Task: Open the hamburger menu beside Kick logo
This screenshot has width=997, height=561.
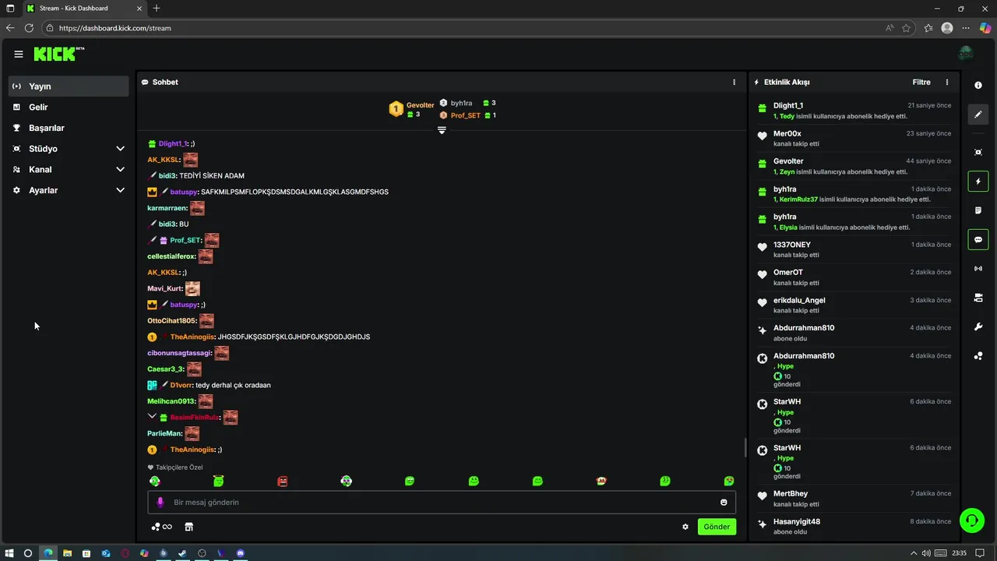Action: (19, 54)
